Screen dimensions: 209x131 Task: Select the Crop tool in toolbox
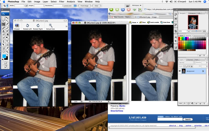click(3, 24)
